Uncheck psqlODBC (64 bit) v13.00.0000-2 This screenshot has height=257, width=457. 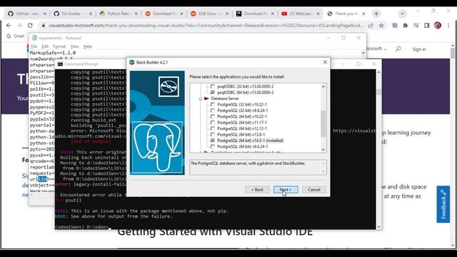pos(213,92)
